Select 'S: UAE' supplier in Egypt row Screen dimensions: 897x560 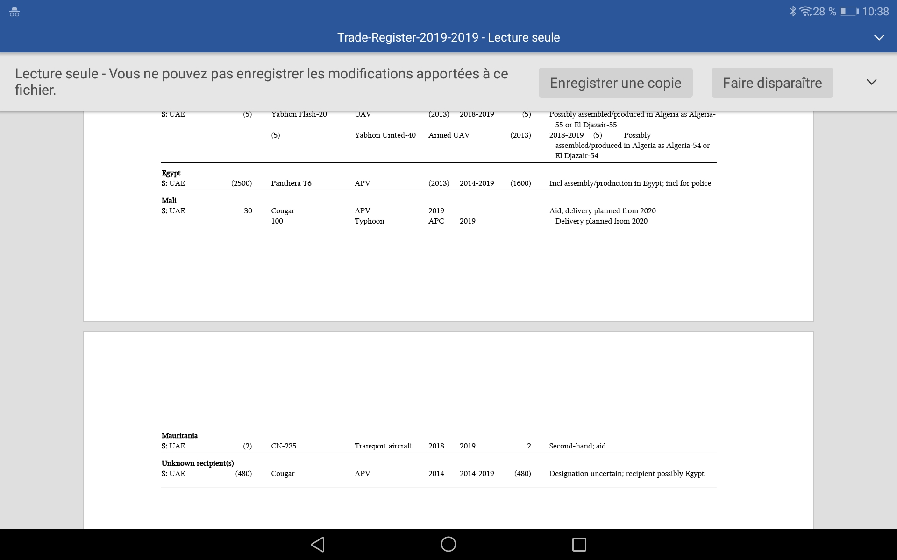[x=173, y=183]
